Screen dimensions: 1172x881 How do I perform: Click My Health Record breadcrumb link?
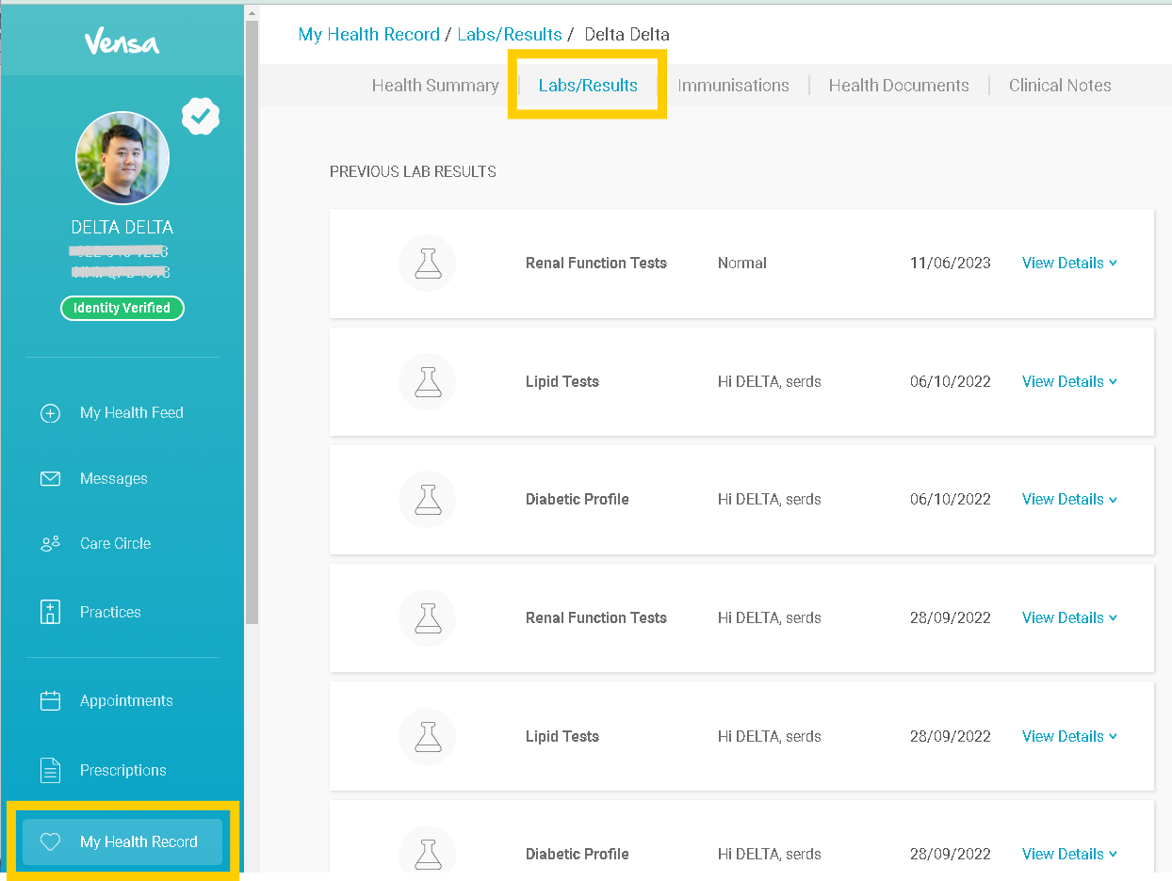pyautogui.click(x=368, y=35)
